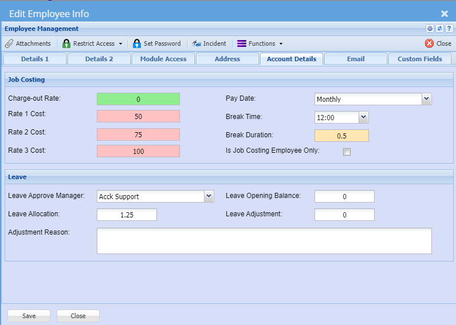Switch to the Details 1 tab
This screenshot has height=325, width=456.
[x=35, y=59]
